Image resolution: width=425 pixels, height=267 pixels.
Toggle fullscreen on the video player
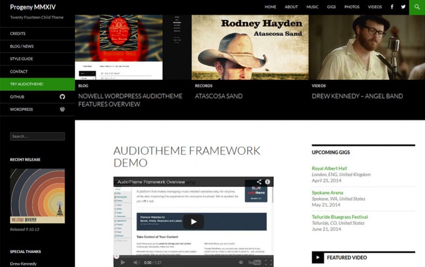(268, 262)
